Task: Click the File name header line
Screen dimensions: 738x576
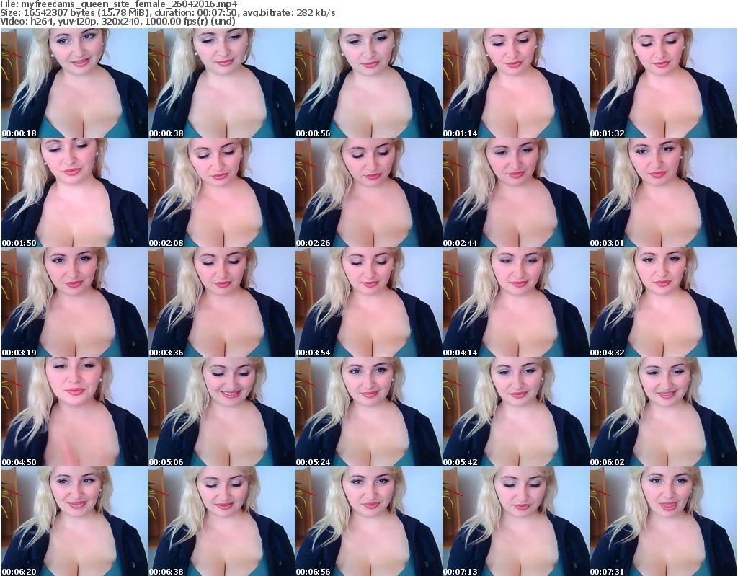Action: tap(119, 4)
